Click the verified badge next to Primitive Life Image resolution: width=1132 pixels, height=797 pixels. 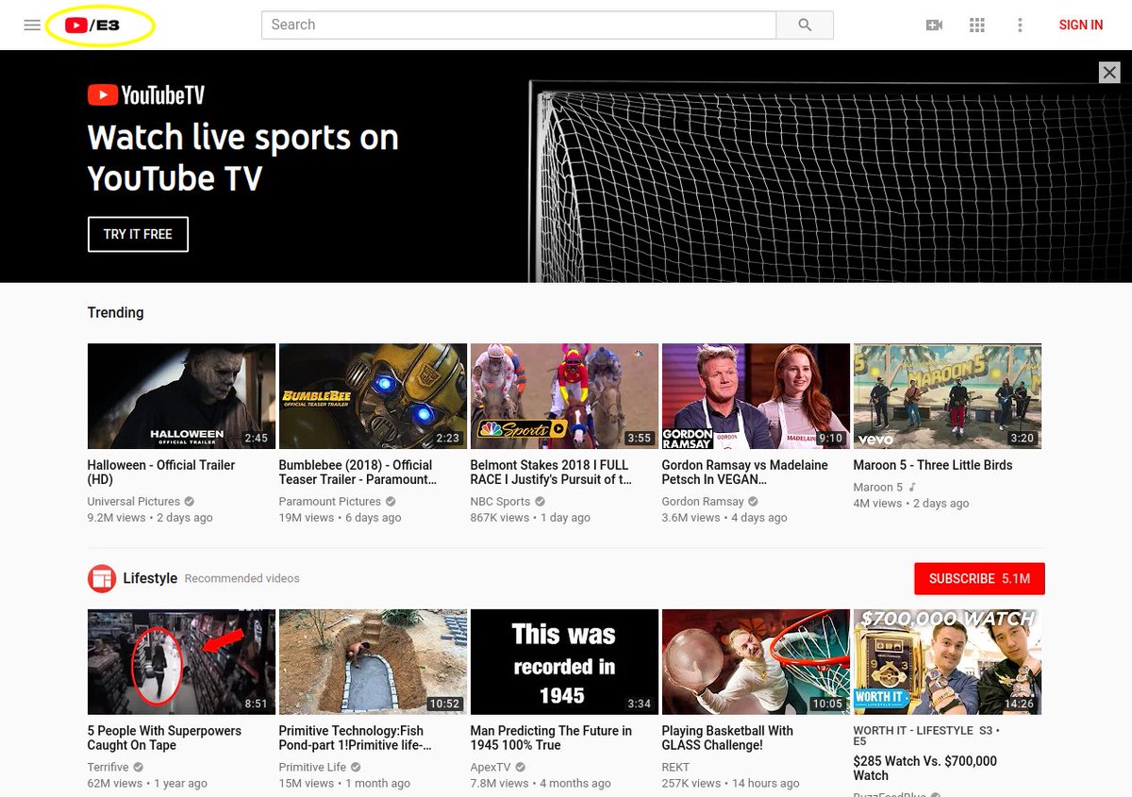pos(357,768)
